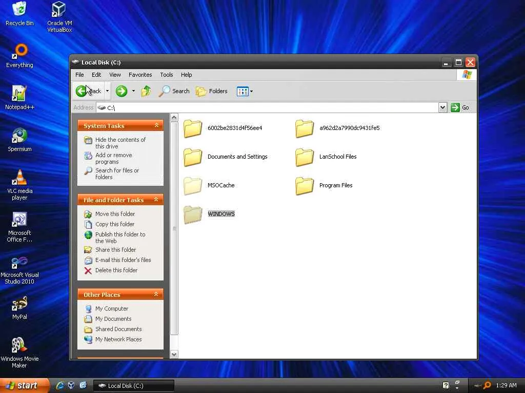Go to My Documents in Other Places
The image size is (525, 393).
[108, 319]
